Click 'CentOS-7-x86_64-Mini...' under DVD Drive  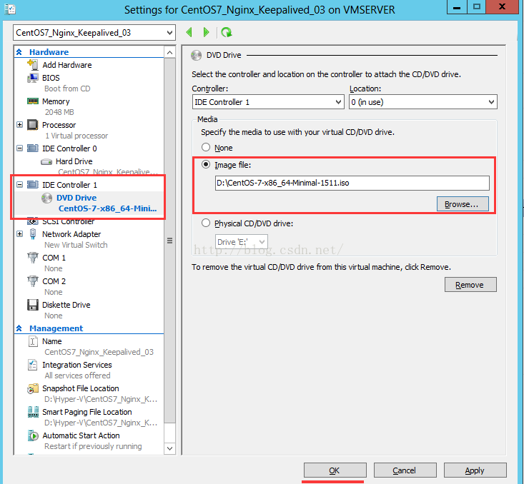108,208
